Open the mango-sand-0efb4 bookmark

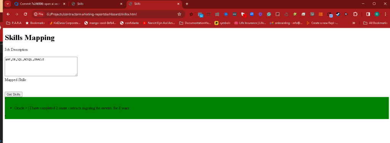[100, 23]
